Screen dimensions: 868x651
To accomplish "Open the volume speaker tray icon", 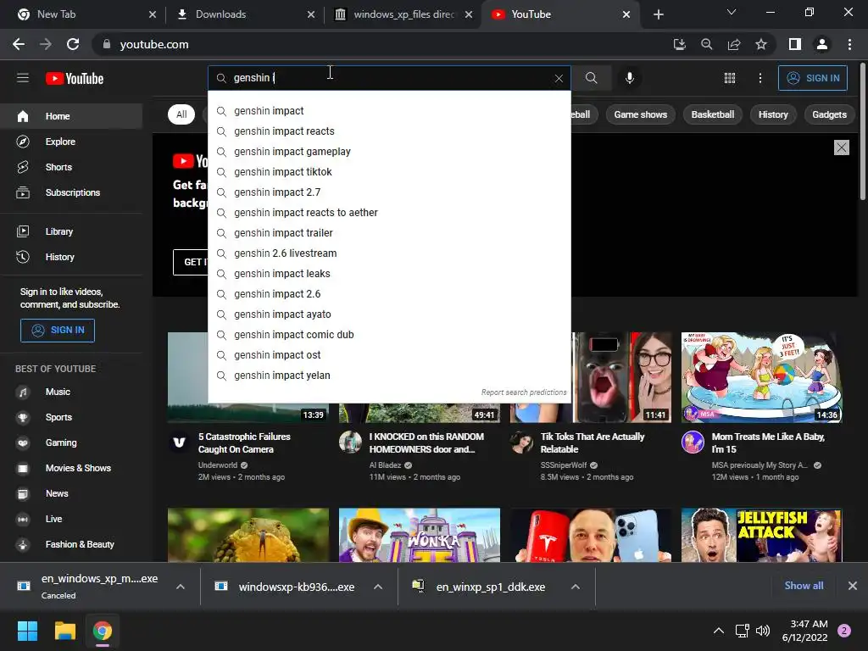I will [763, 631].
